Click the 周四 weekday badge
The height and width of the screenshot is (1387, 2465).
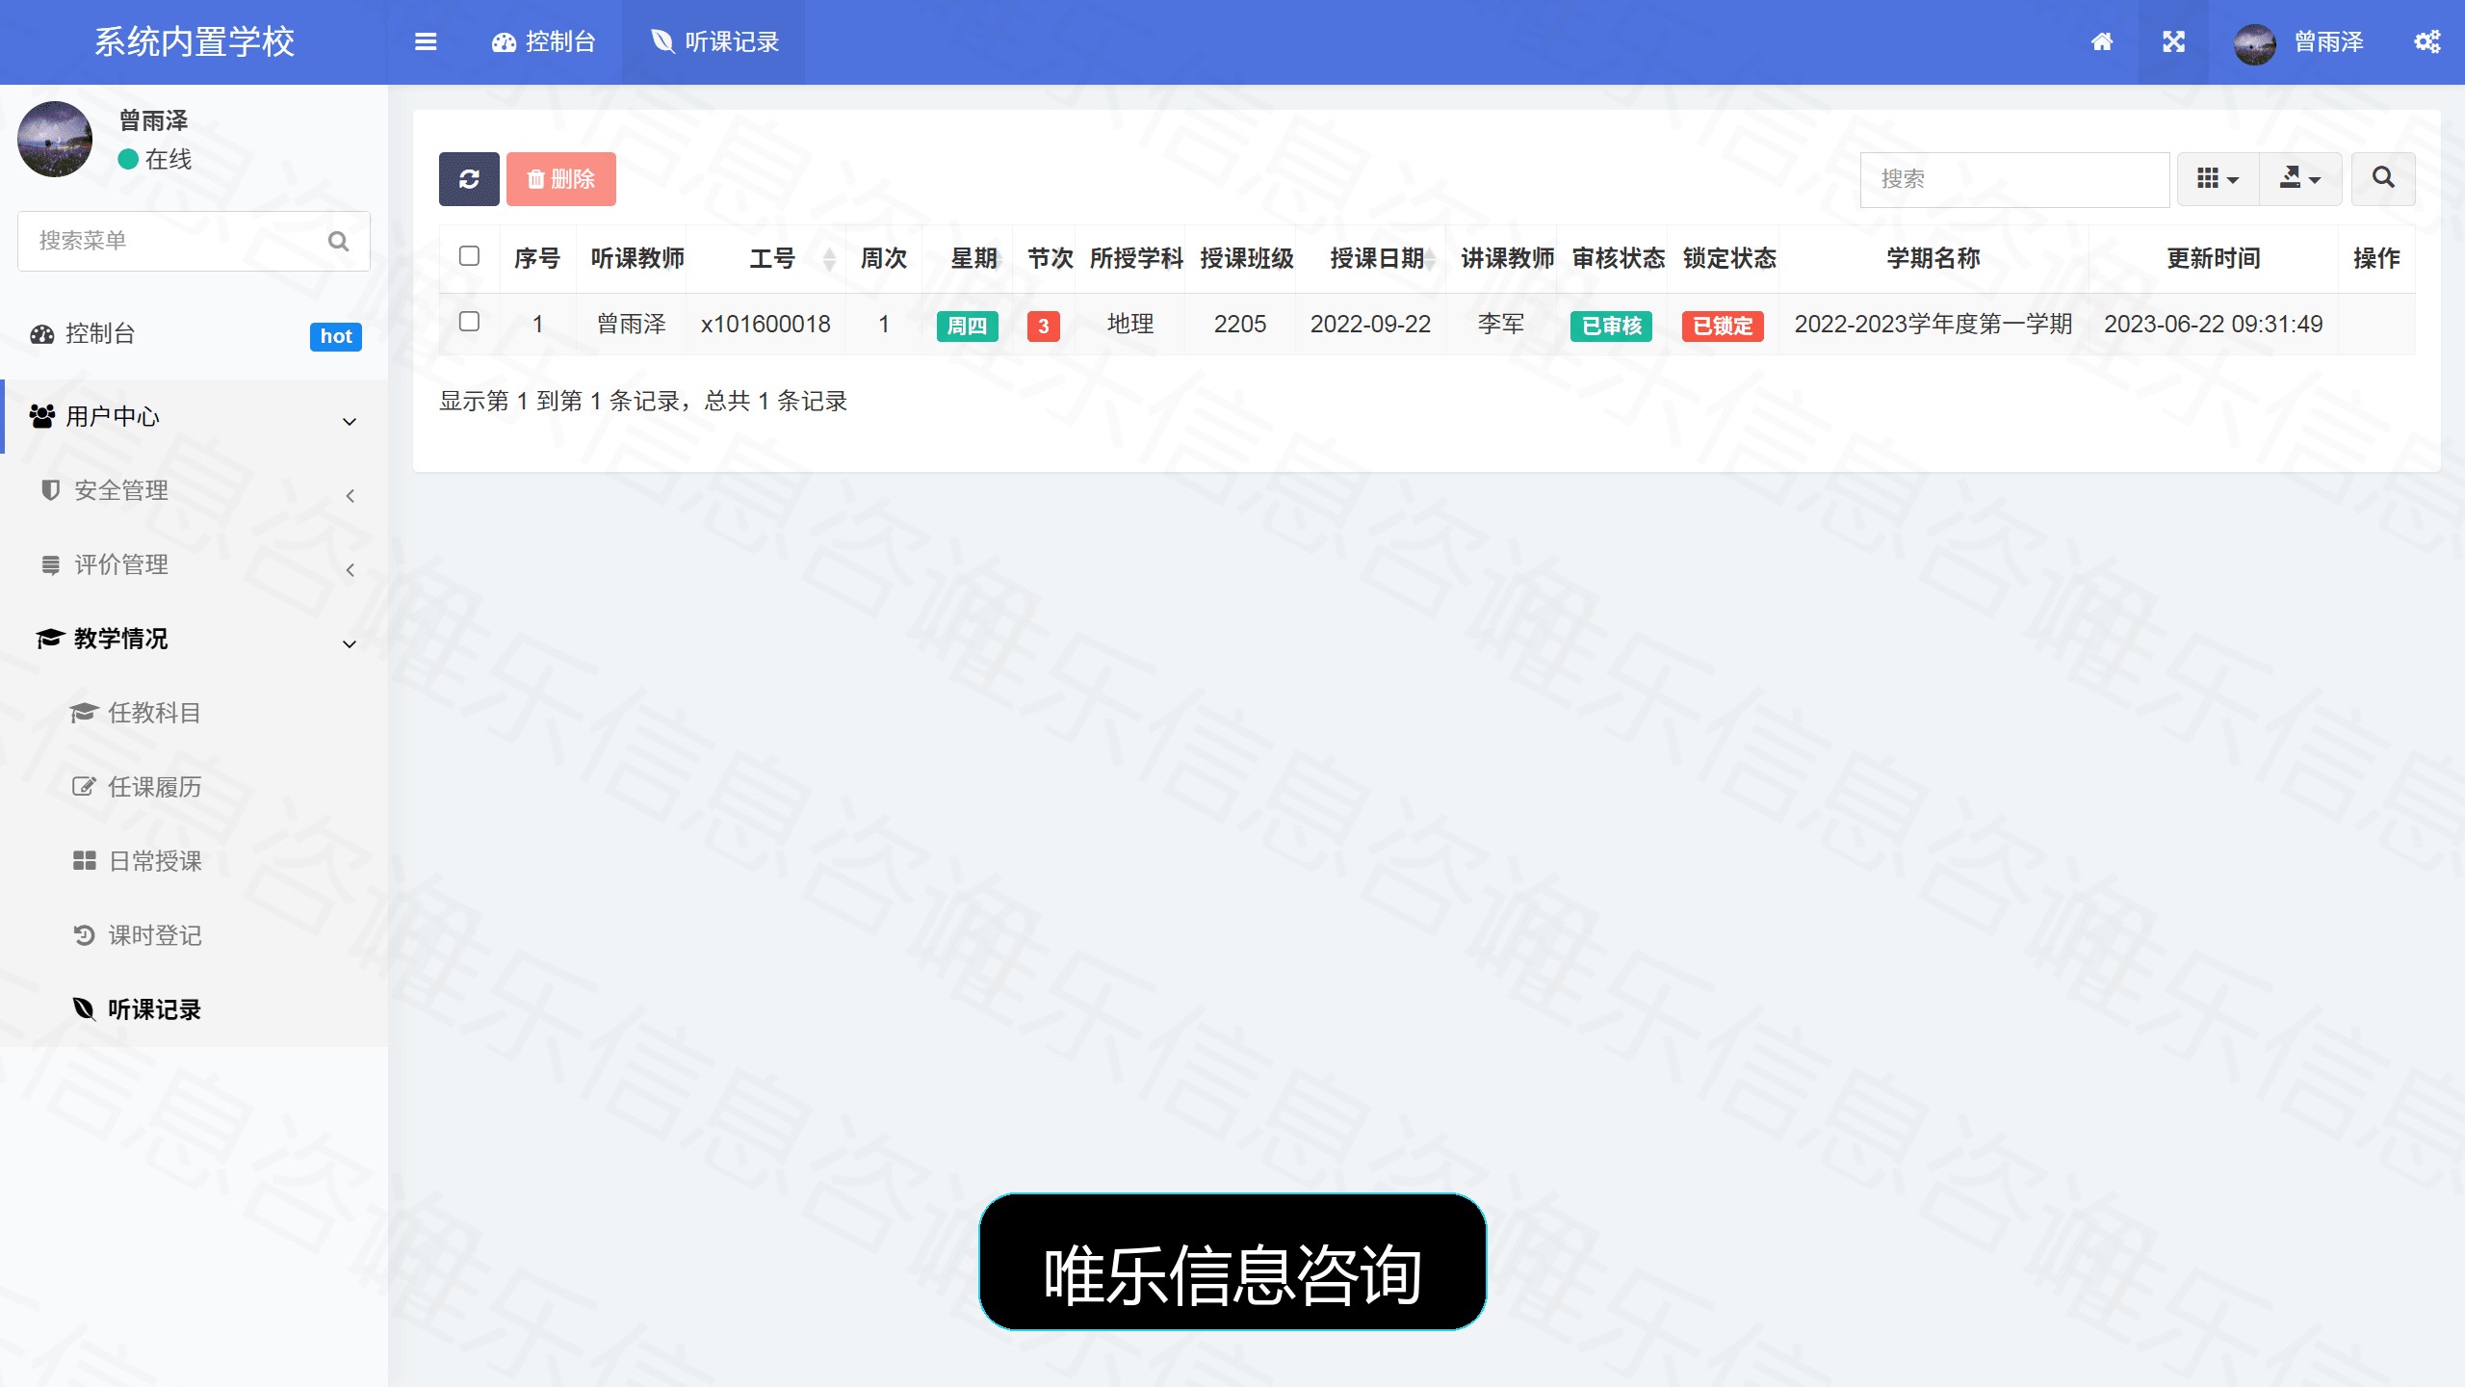point(967,326)
